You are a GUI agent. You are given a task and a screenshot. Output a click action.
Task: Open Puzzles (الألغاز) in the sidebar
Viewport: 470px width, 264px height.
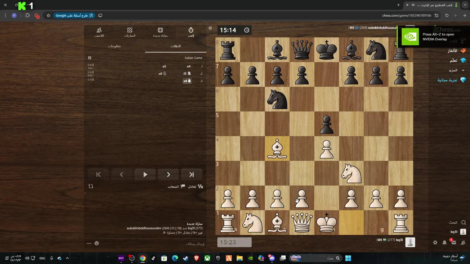pos(457,51)
